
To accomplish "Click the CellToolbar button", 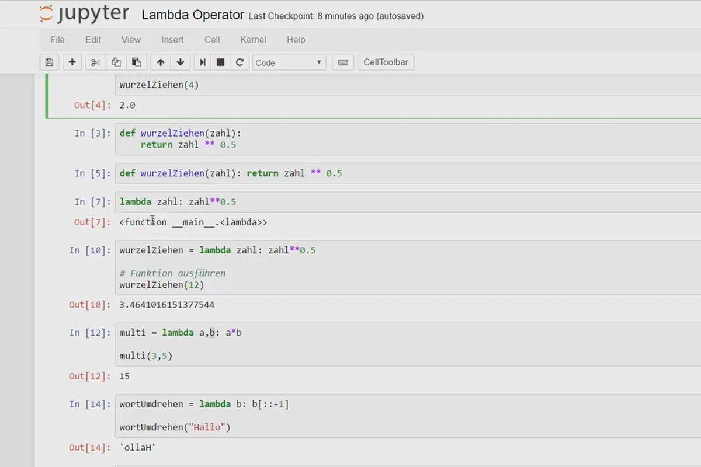I will (x=386, y=62).
